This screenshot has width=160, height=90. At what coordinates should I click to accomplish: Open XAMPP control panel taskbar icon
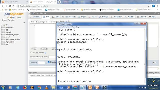[x=90, y=88]
